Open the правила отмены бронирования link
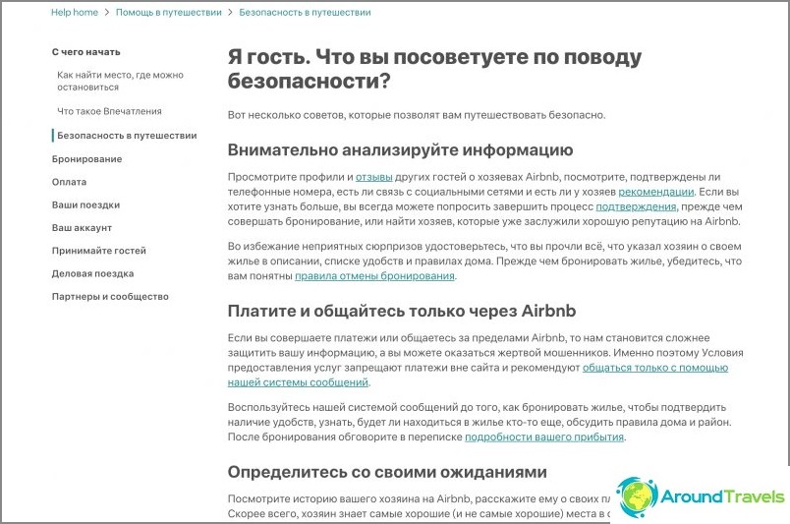 click(374, 276)
